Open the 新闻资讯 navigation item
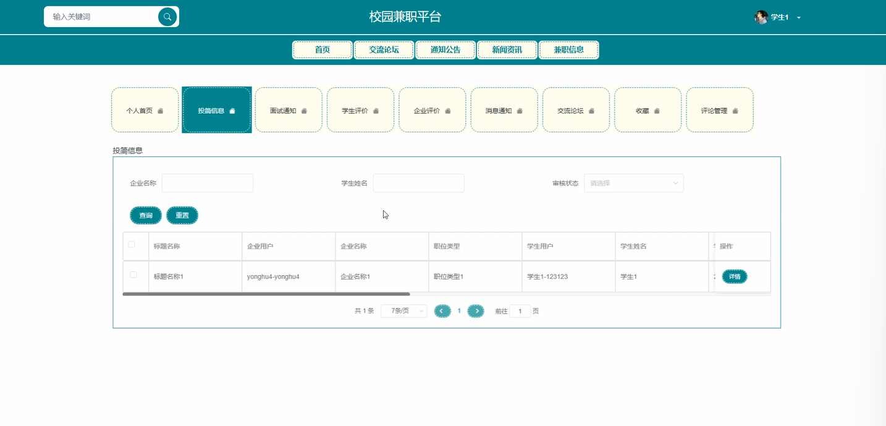This screenshot has height=426, width=886. coord(507,50)
